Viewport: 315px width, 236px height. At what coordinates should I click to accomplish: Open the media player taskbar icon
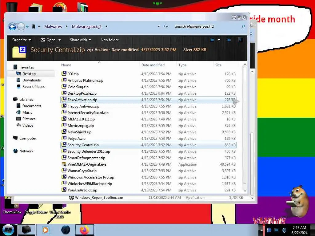coord(46,230)
